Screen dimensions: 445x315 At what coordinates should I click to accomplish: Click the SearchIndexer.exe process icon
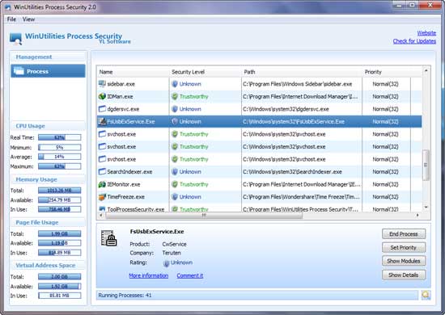pos(102,172)
